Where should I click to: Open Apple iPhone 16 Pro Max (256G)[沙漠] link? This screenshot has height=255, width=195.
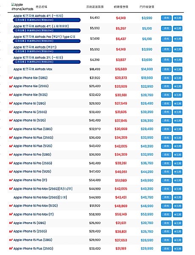click(40, 197)
